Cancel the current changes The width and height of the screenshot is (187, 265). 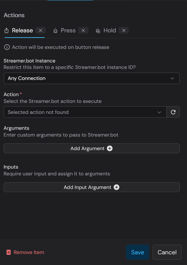coord(167,252)
